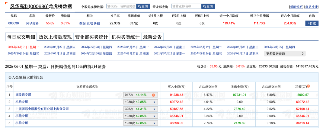The height and width of the screenshot is (128, 326).
Task: Switch to 营业部买卖统计 tab
Action: pos(91,37)
